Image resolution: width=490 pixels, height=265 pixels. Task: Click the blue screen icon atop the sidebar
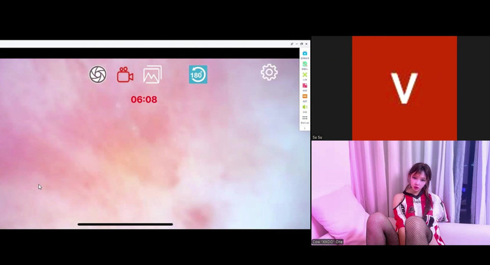(305, 54)
